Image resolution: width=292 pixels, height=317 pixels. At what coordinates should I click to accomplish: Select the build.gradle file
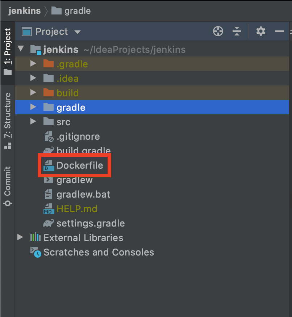click(x=84, y=151)
